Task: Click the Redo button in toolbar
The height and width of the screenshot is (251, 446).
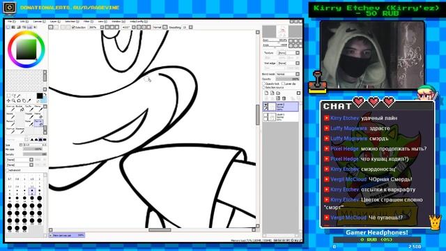Action: click(x=56, y=27)
